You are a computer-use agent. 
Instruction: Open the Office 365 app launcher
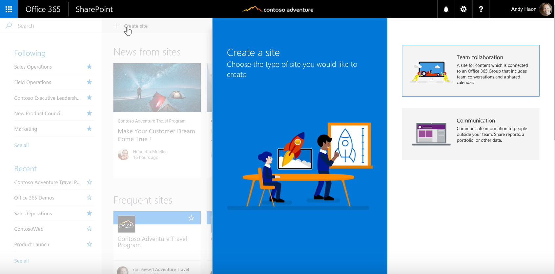[x=9, y=9]
